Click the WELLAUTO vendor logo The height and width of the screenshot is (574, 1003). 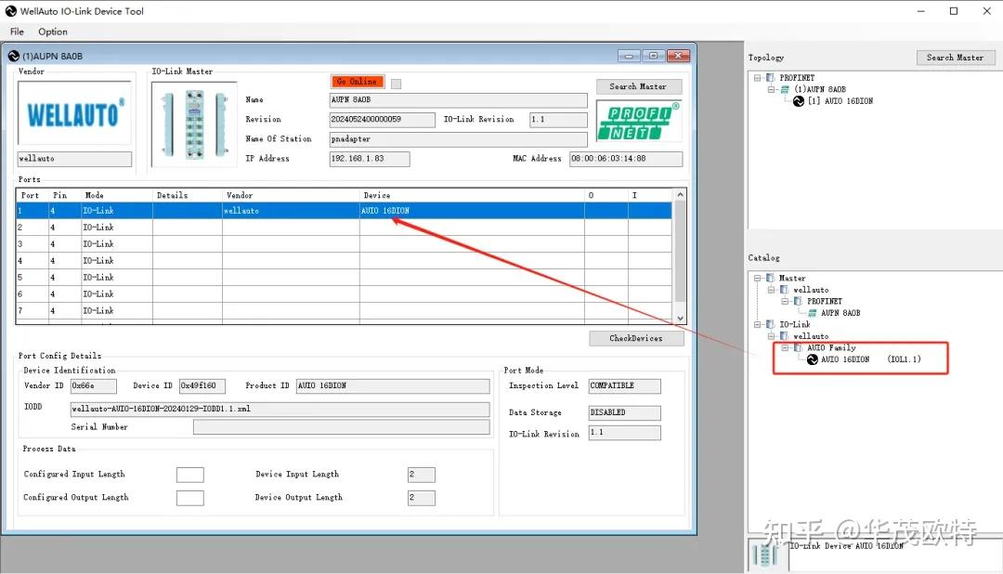pos(75,113)
